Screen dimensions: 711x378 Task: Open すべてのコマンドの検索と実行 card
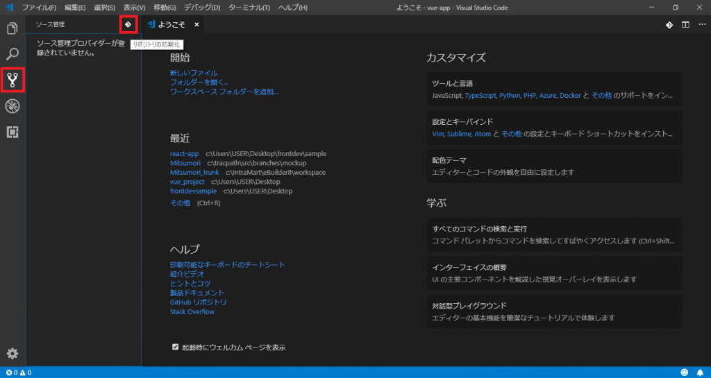pyautogui.click(x=555, y=234)
